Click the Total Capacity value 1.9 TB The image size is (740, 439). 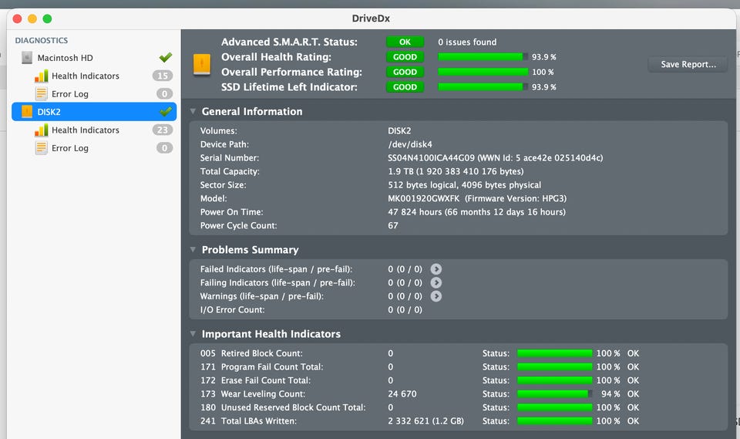[x=456, y=171]
